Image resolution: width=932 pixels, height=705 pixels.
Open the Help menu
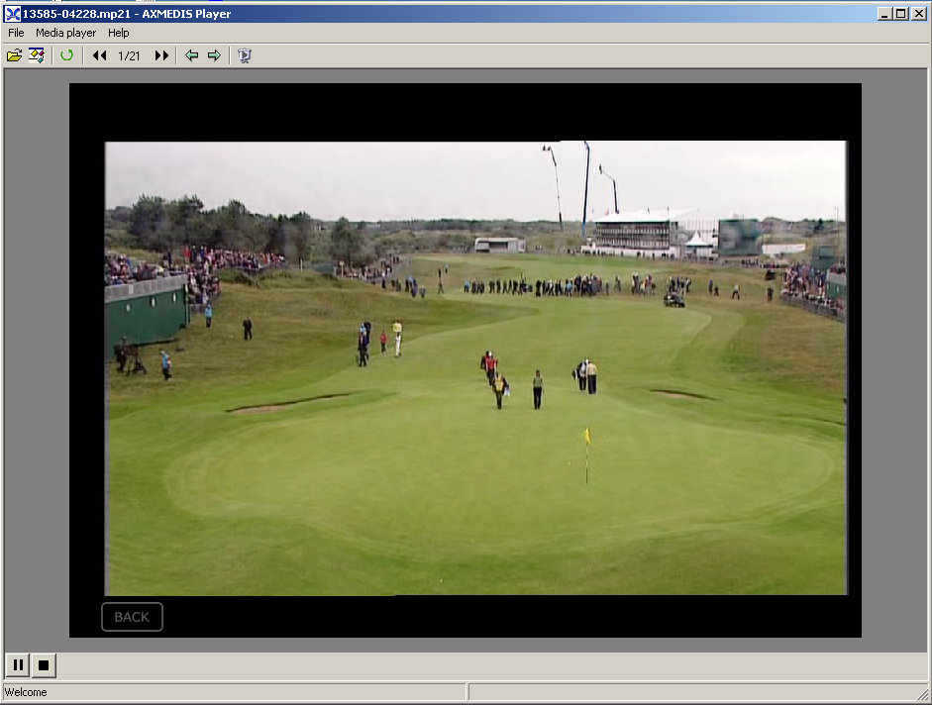118,33
